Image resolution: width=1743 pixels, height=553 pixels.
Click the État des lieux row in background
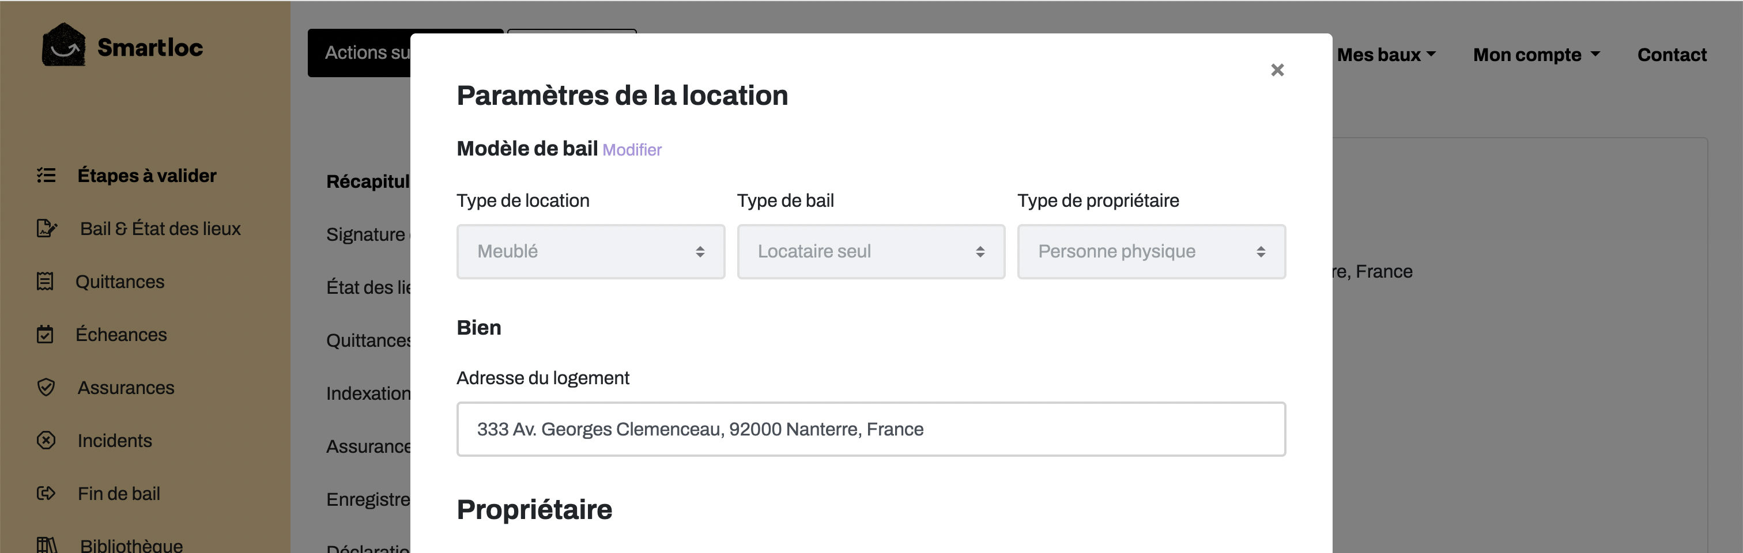pyautogui.click(x=368, y=287)
